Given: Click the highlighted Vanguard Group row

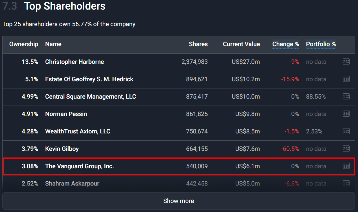Looking at the screenshot, I should tap(178, 166).
